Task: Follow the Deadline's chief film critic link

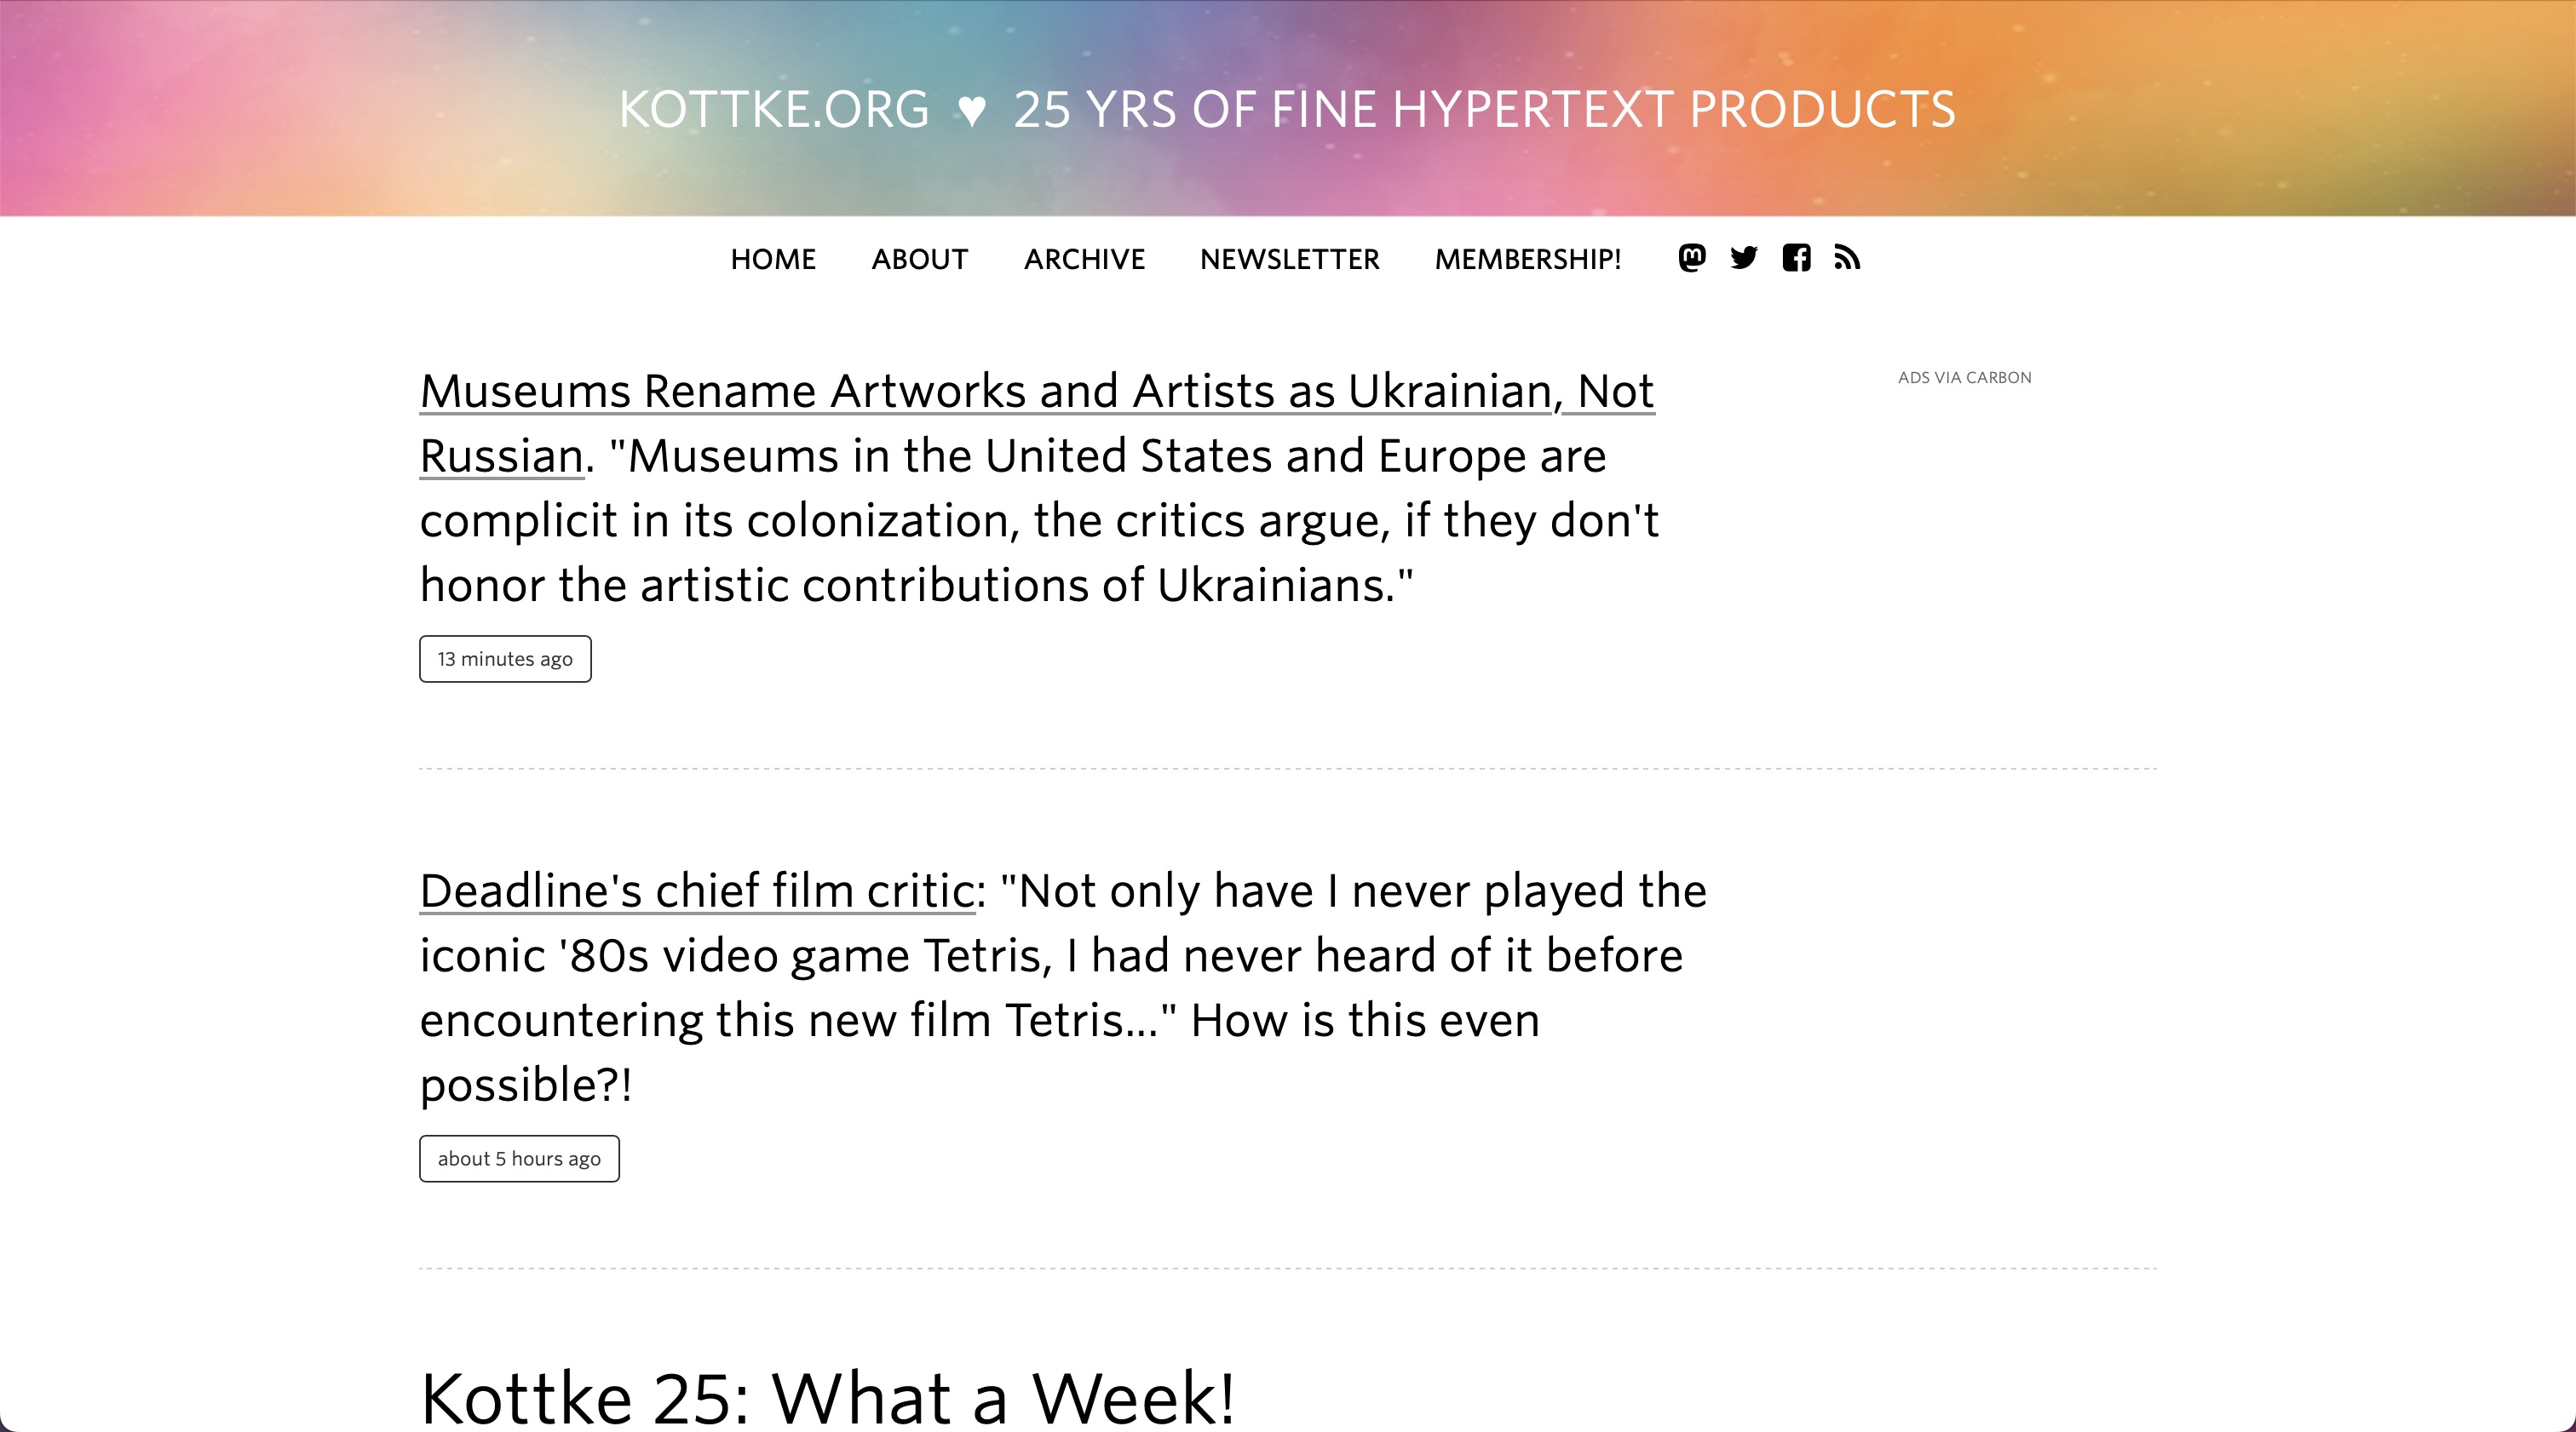Action: (x=697, y=891)
